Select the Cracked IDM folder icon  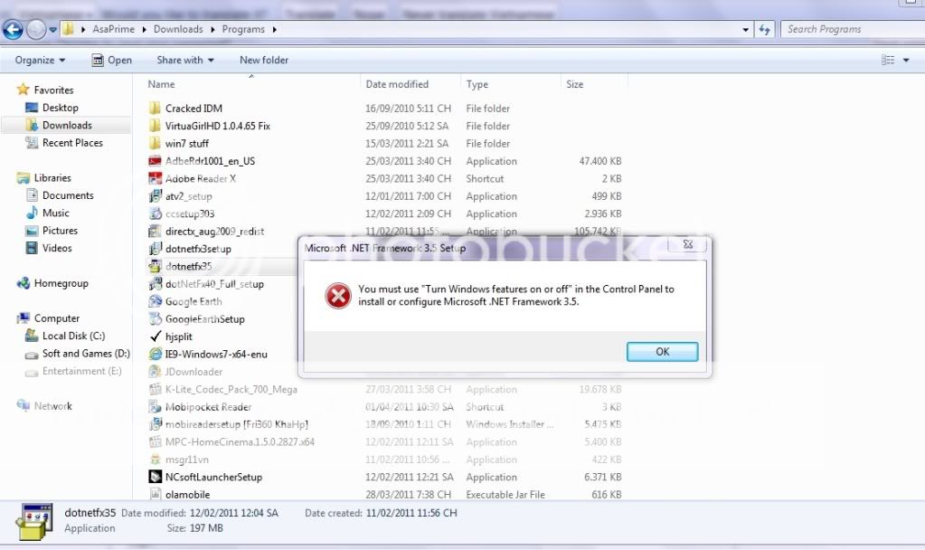click(x=155, y=108)
